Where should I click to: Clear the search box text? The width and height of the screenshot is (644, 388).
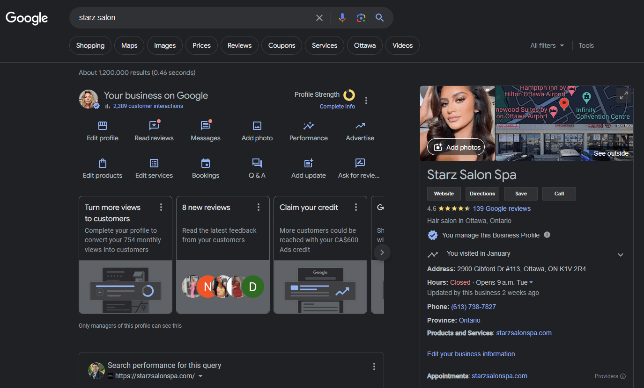(319, 18)
